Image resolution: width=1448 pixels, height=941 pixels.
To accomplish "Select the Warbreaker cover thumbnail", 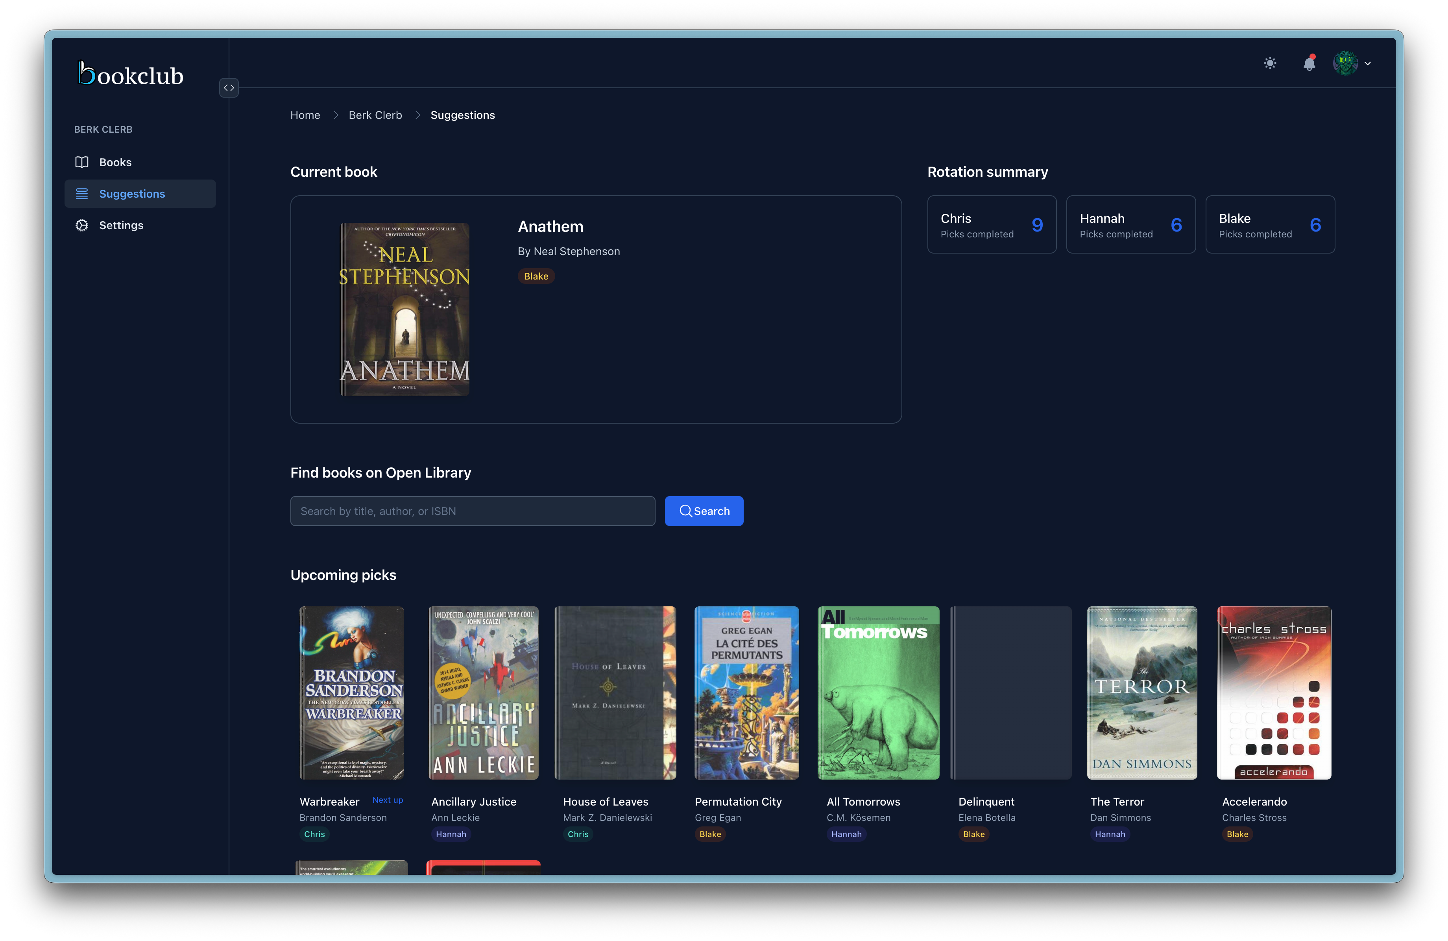I will (351, 693).
